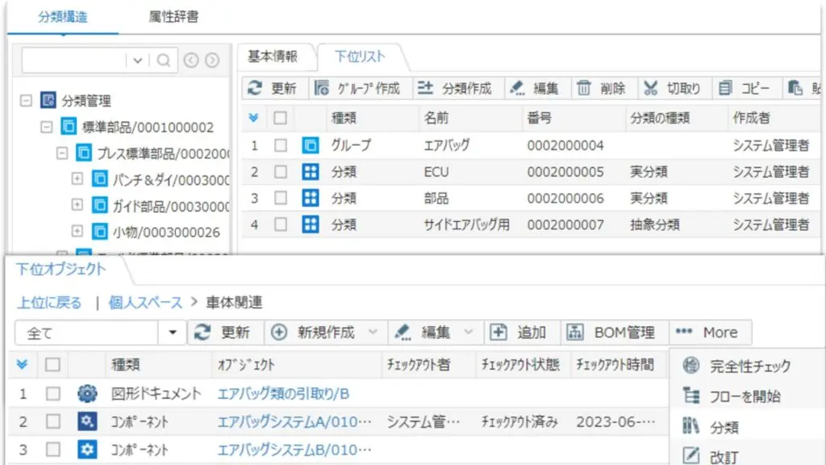Expand the 小物/0003000026 tree node
Screen dimensions: 826x465
pyautogui.click(x=77, y=231)
